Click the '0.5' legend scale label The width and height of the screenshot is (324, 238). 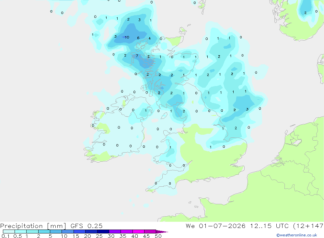(x=18, y=236)
